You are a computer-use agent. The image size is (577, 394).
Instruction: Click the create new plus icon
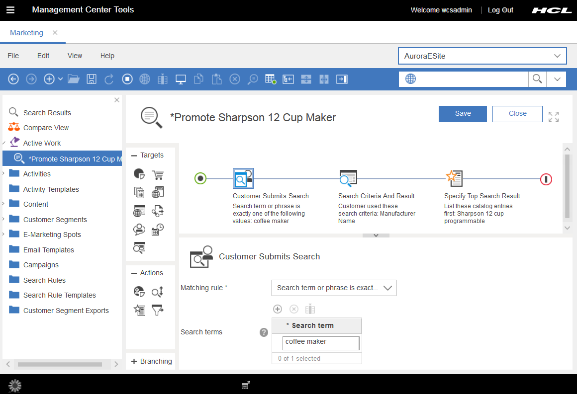point(49,79)
